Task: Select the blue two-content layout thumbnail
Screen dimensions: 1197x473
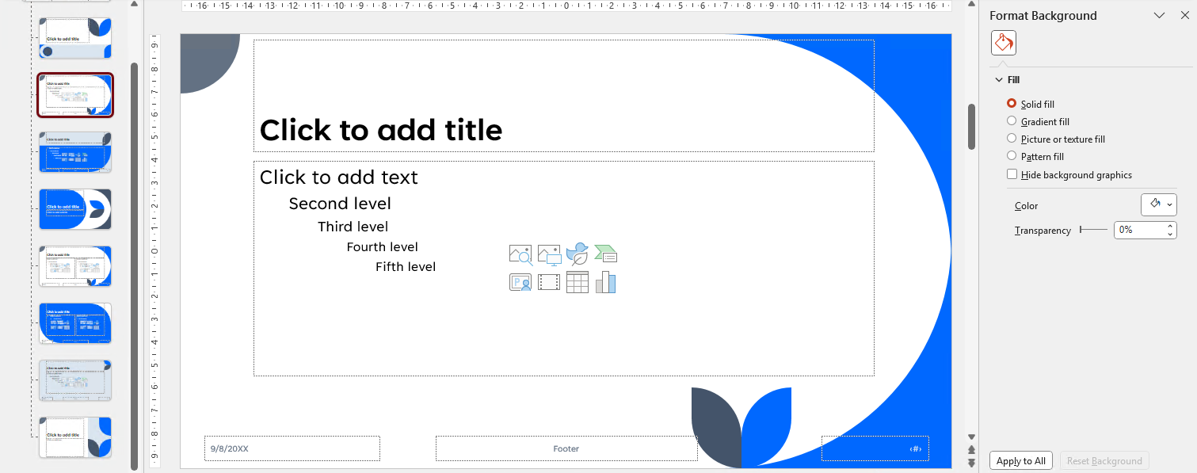Action: [x=75, y=323]
